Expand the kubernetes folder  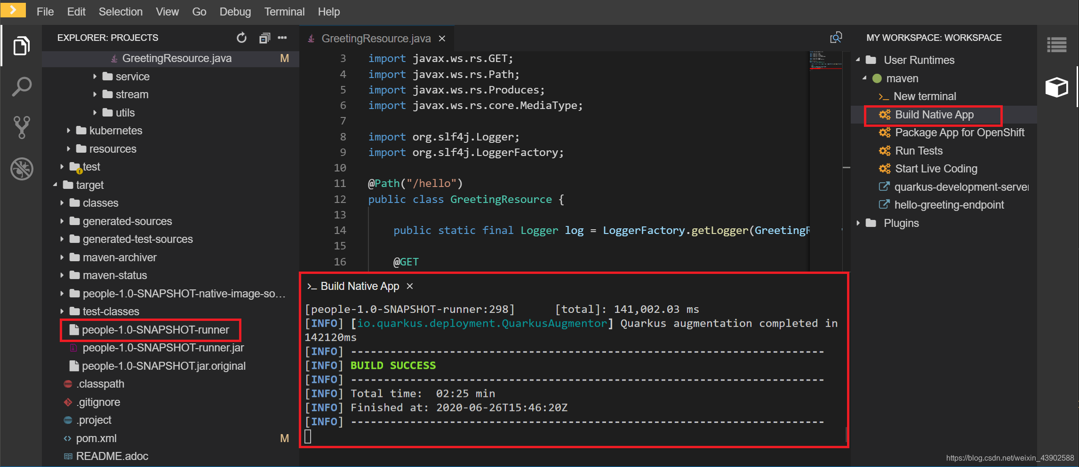[x=69, y=131]
